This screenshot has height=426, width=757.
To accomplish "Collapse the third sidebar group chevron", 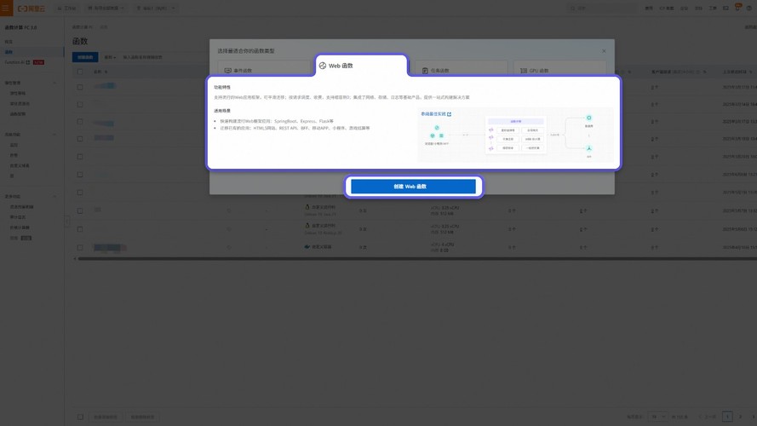I will coord(54,197).
